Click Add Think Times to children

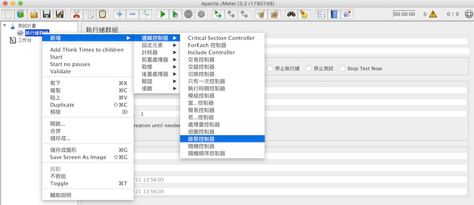click(x=88, y=50)
